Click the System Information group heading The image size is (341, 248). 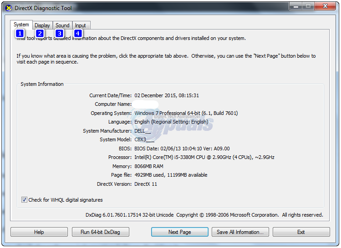[42, 84]
